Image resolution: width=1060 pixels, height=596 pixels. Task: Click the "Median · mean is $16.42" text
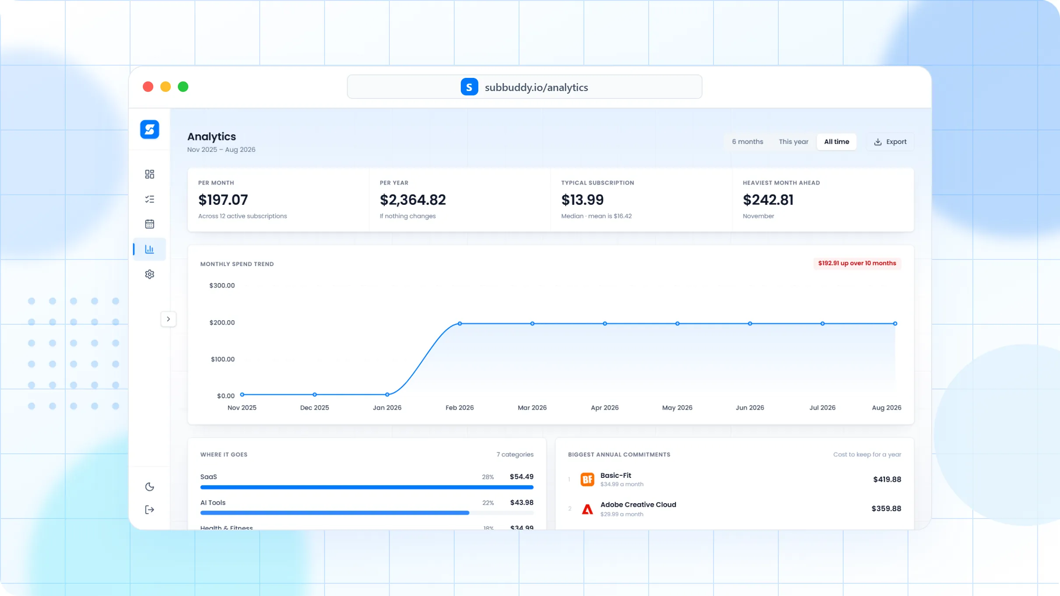tap(596, 216)
